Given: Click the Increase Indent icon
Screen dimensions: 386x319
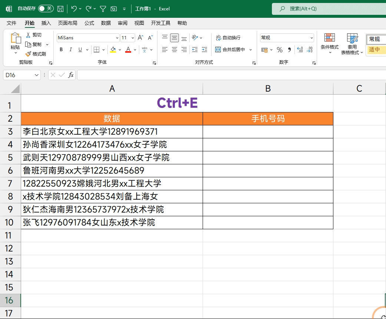Looking at the screenshot, I should click(x=204, y=50).
